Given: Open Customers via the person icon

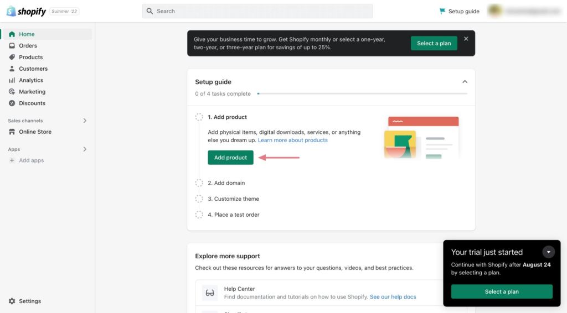Looking at the screenshot, I should [x=12, y=69].
